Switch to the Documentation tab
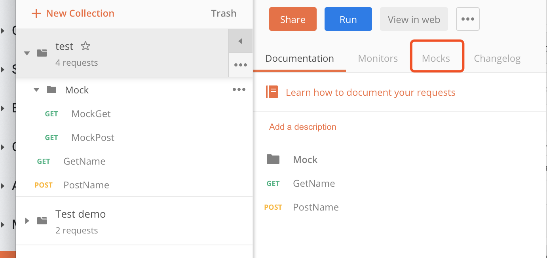Image resolution: width=547 pixels, height=258 pixels. click(x=300, y=59)
